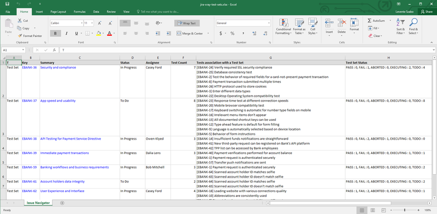Open the font color dropdown arrow
The width and height of the screenshot is (437, 214).
114,33
